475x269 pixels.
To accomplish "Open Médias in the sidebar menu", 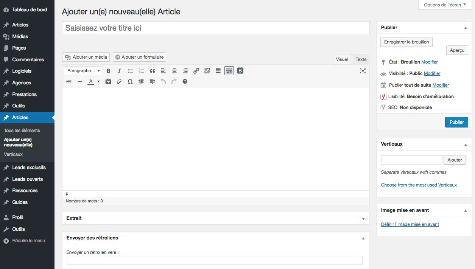I will tap(20, 36).
